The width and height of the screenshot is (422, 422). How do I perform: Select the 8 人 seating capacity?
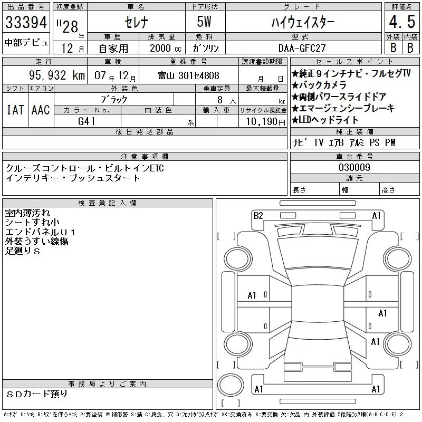[227, 100]
